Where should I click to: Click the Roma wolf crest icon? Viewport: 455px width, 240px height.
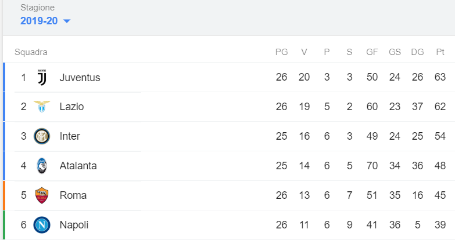tap(42, 195)
